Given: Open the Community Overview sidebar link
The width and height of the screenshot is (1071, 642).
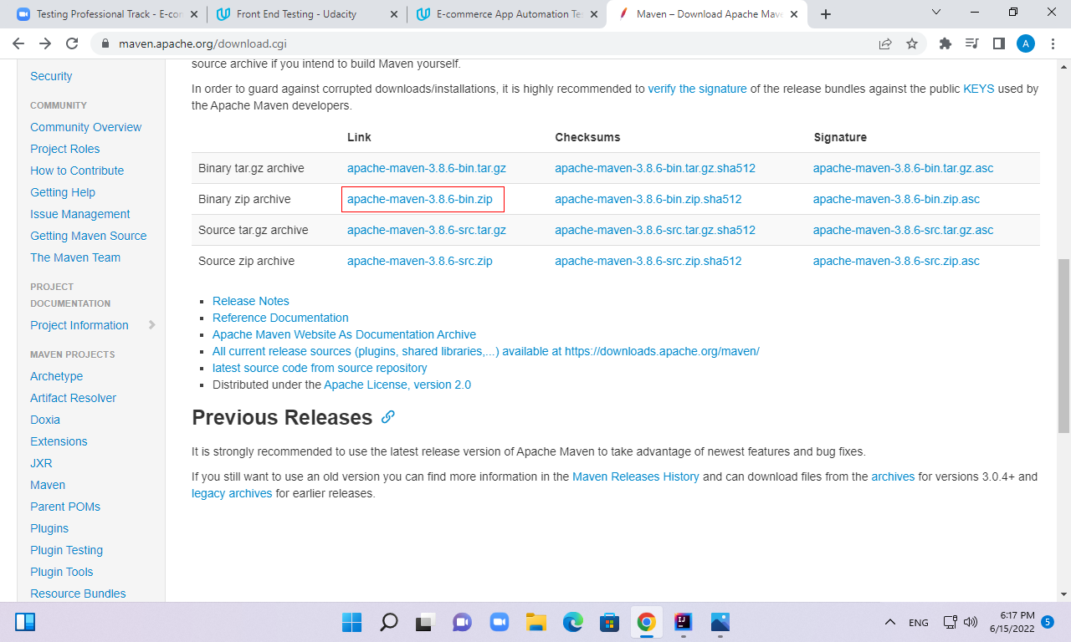Looking at the screenshot, I should coord(86,127).
